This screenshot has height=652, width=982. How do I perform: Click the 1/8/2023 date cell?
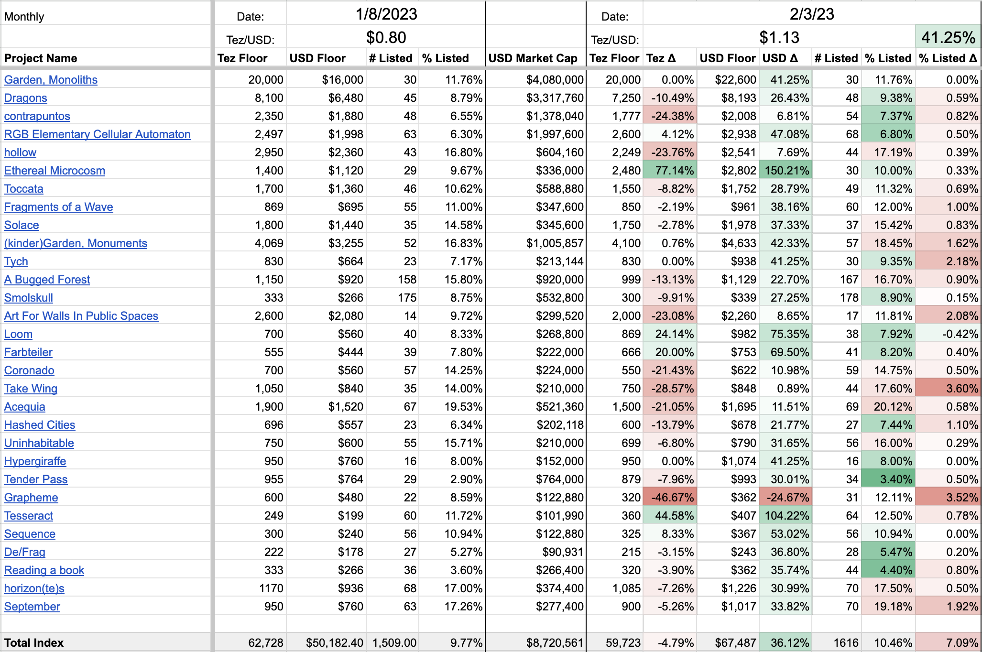(386, 14)
